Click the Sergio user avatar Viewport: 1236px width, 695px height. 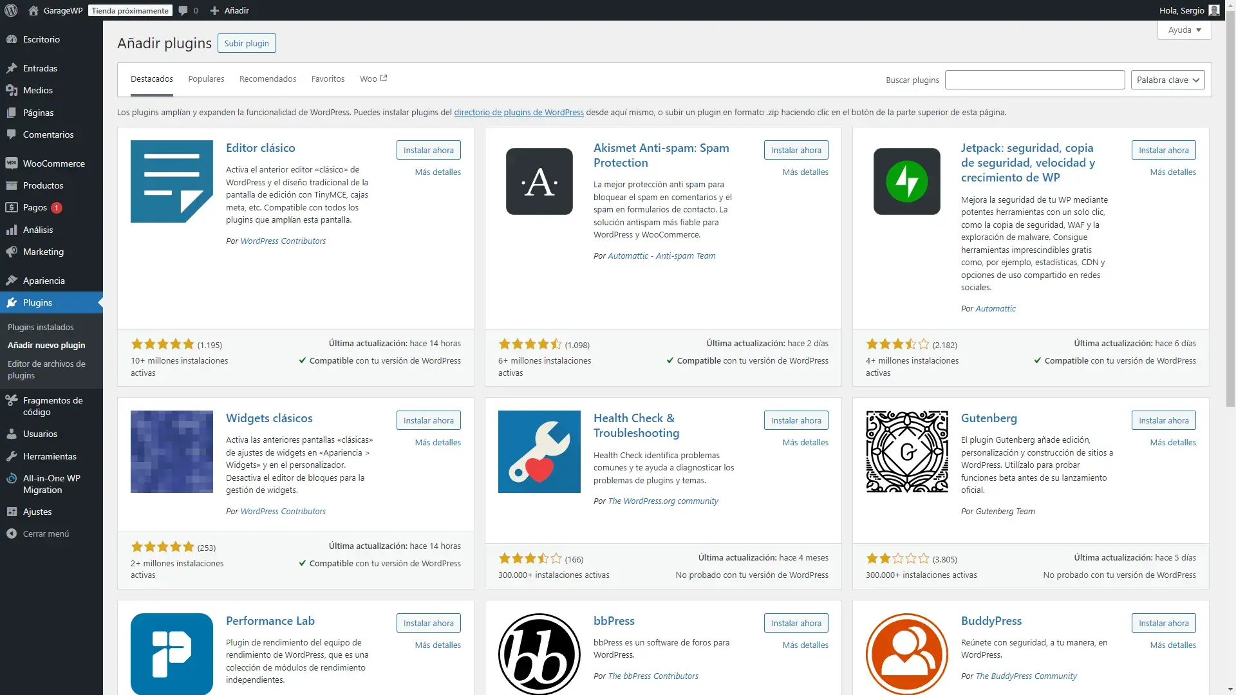pos(1214,10)
